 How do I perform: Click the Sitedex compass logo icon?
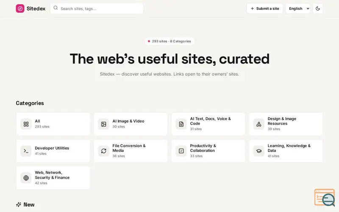coord(20,8)
